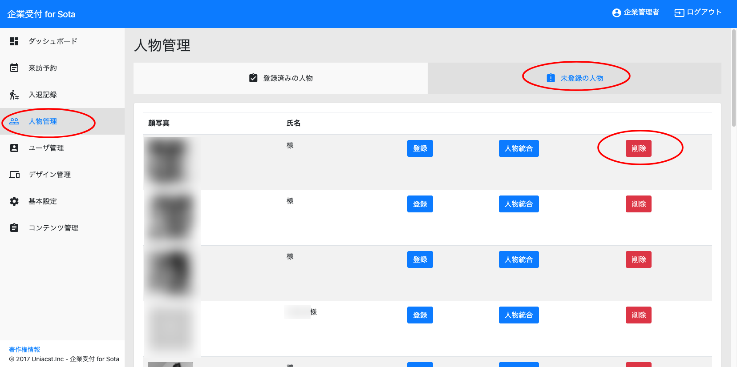Click the walking person icon for 入退記録

pos(14,95)
